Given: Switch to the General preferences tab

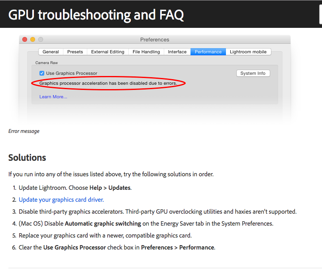Looking at the screenshot, I should coord(51,52).
